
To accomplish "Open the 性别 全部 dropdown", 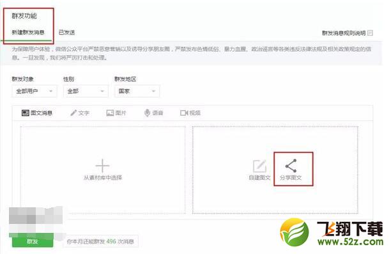I will 86,91.
